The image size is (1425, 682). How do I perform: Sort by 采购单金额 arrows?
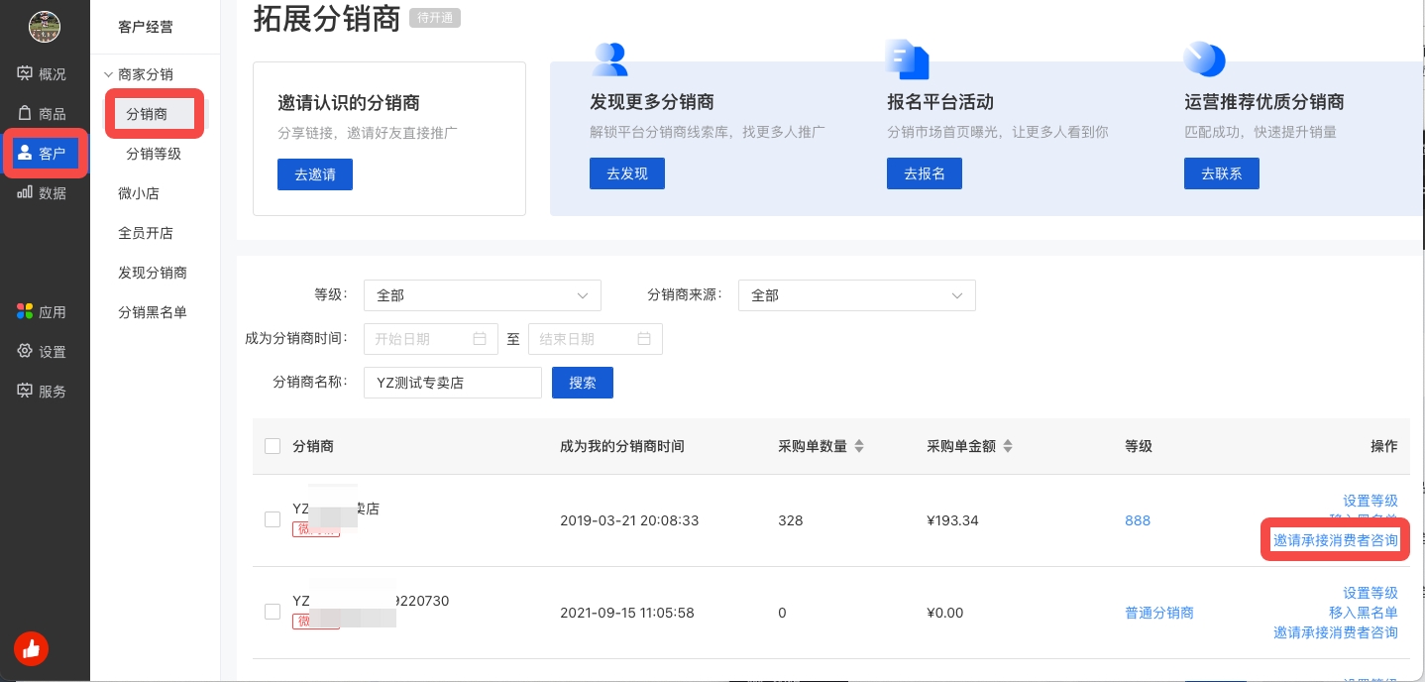(x=1008, y=447)
